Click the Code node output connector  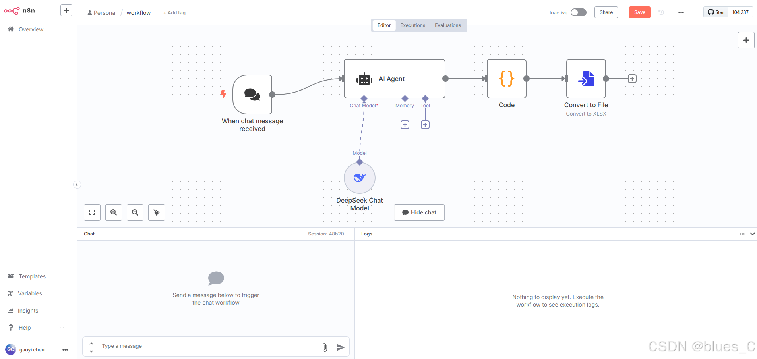(x=527, y=79)
